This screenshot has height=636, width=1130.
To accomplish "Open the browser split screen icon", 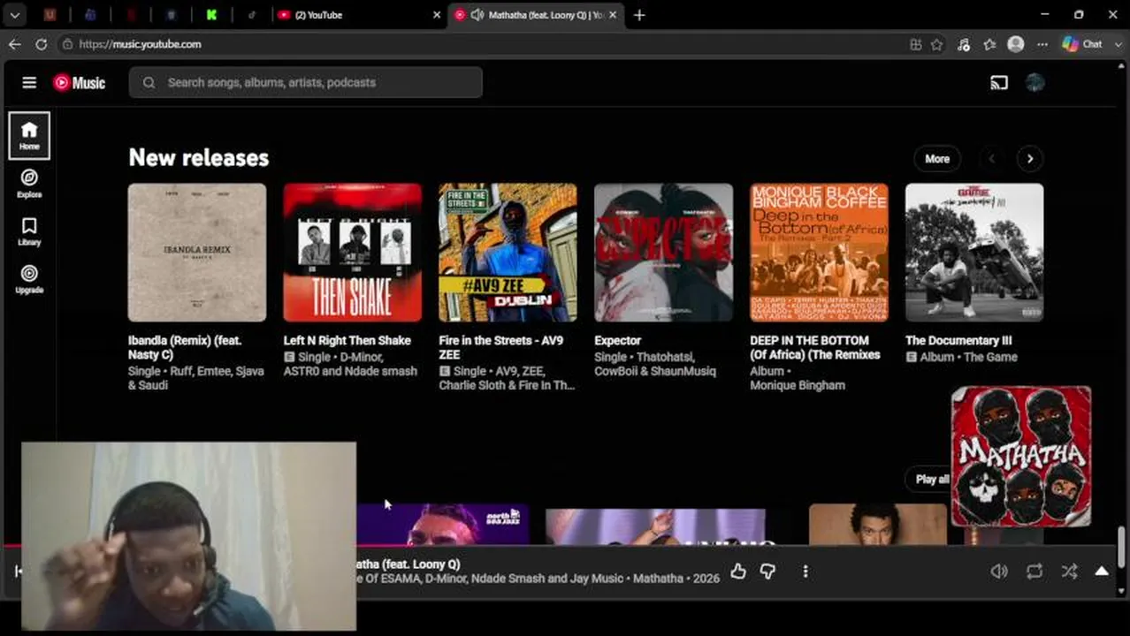I will click(915, 44).
